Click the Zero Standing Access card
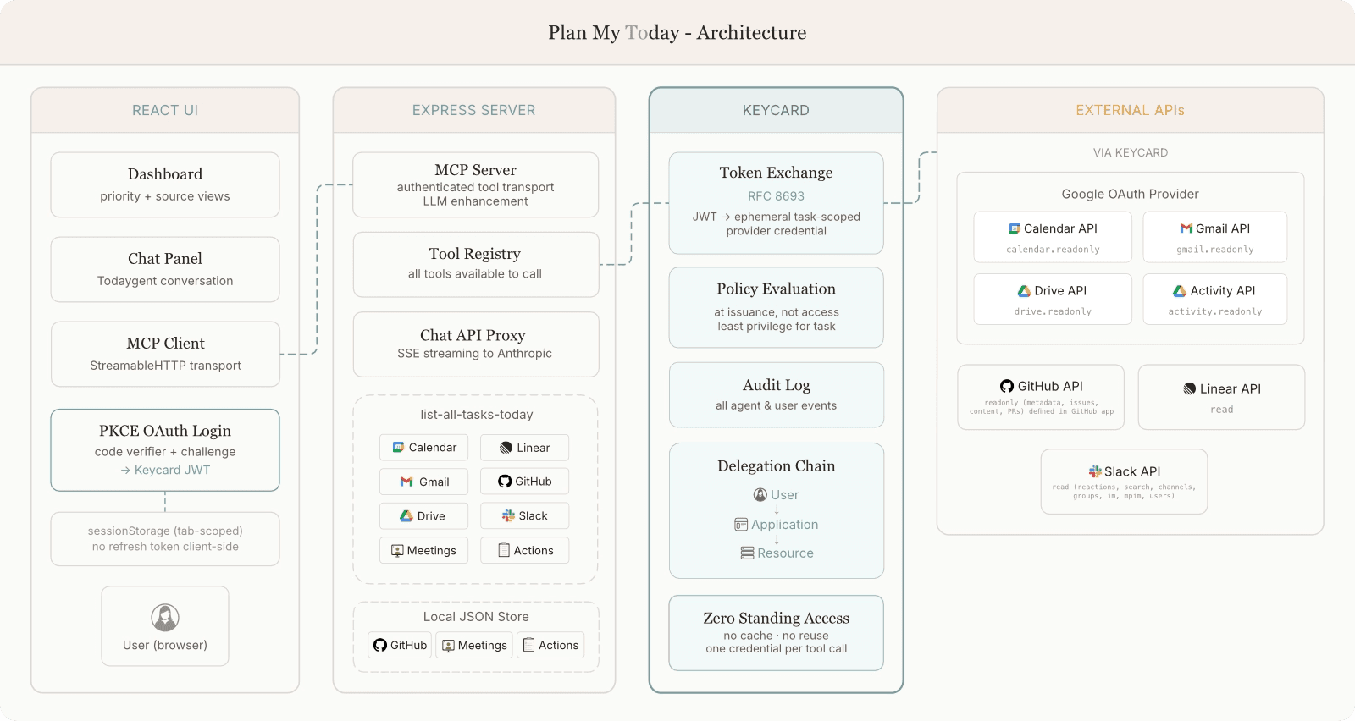Screen dimensions: 1355x721 coord(776,633)
